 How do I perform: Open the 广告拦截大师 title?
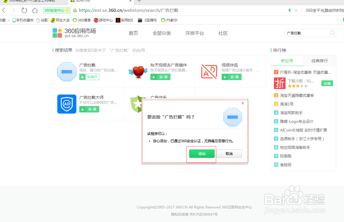(92, 97)
